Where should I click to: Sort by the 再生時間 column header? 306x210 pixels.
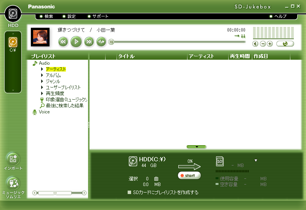(240, 56)
